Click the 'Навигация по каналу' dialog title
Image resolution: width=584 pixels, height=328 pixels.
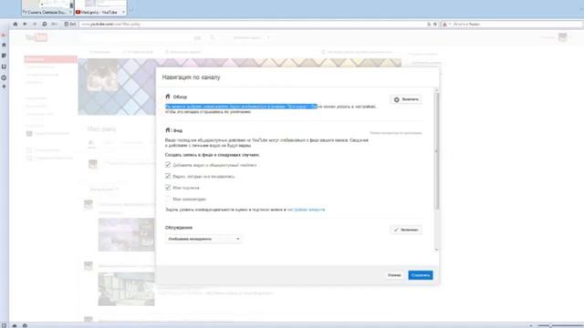pos(191,77)
